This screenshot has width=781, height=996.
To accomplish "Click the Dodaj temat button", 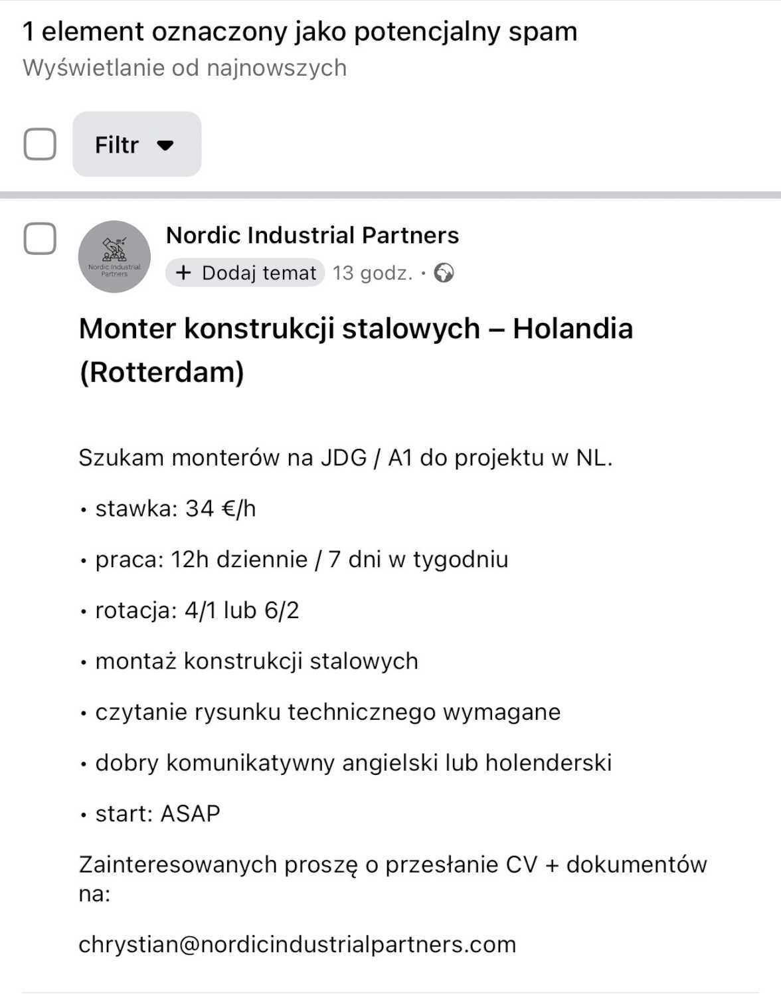I will (x=245, y=273).
